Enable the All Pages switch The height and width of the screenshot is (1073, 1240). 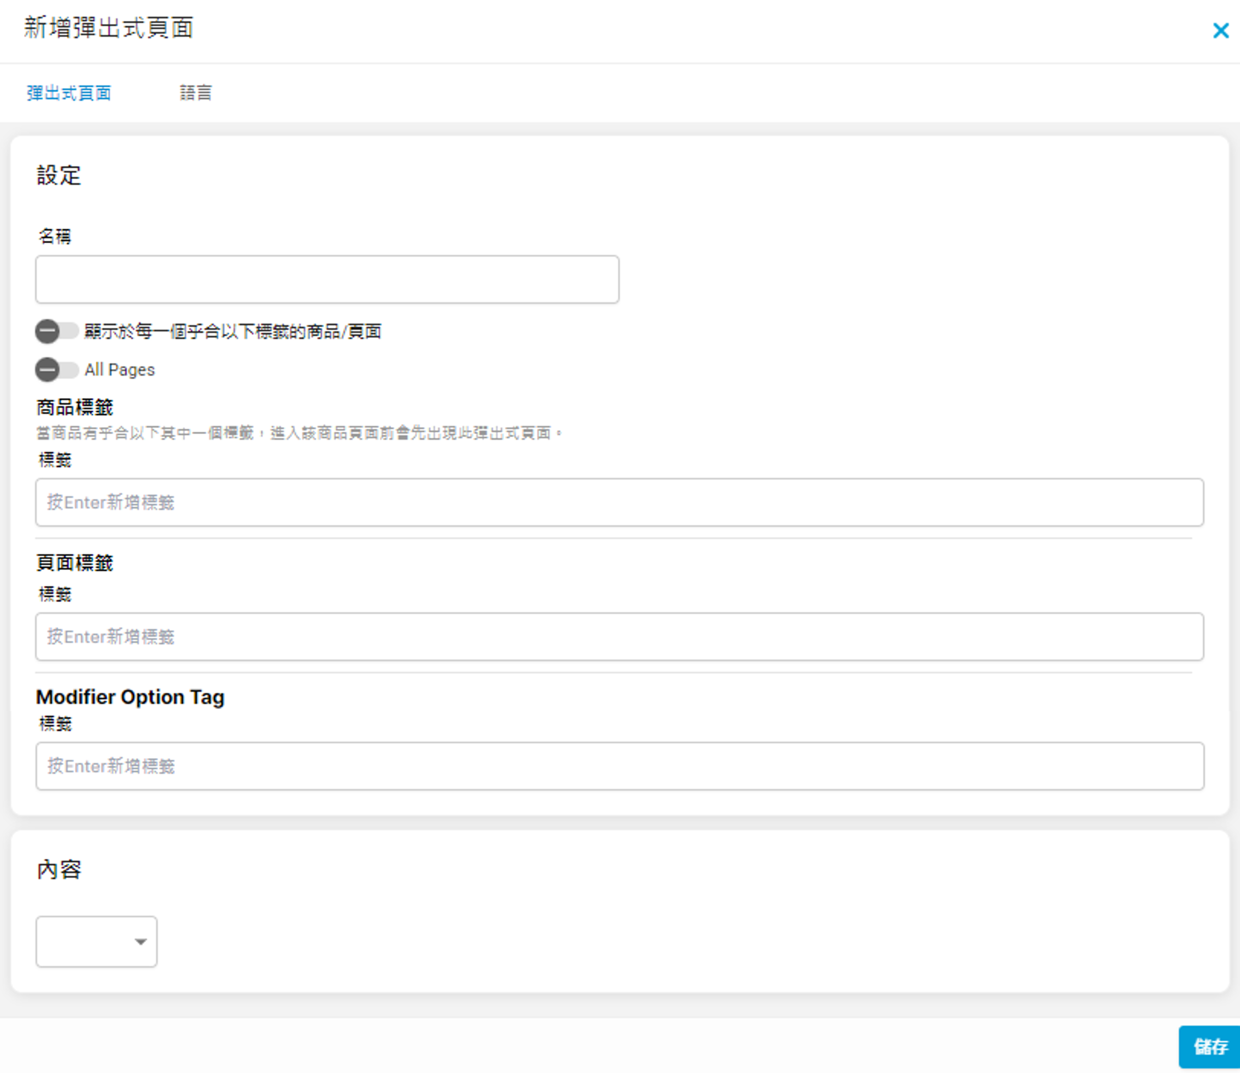tap(56, 369)
